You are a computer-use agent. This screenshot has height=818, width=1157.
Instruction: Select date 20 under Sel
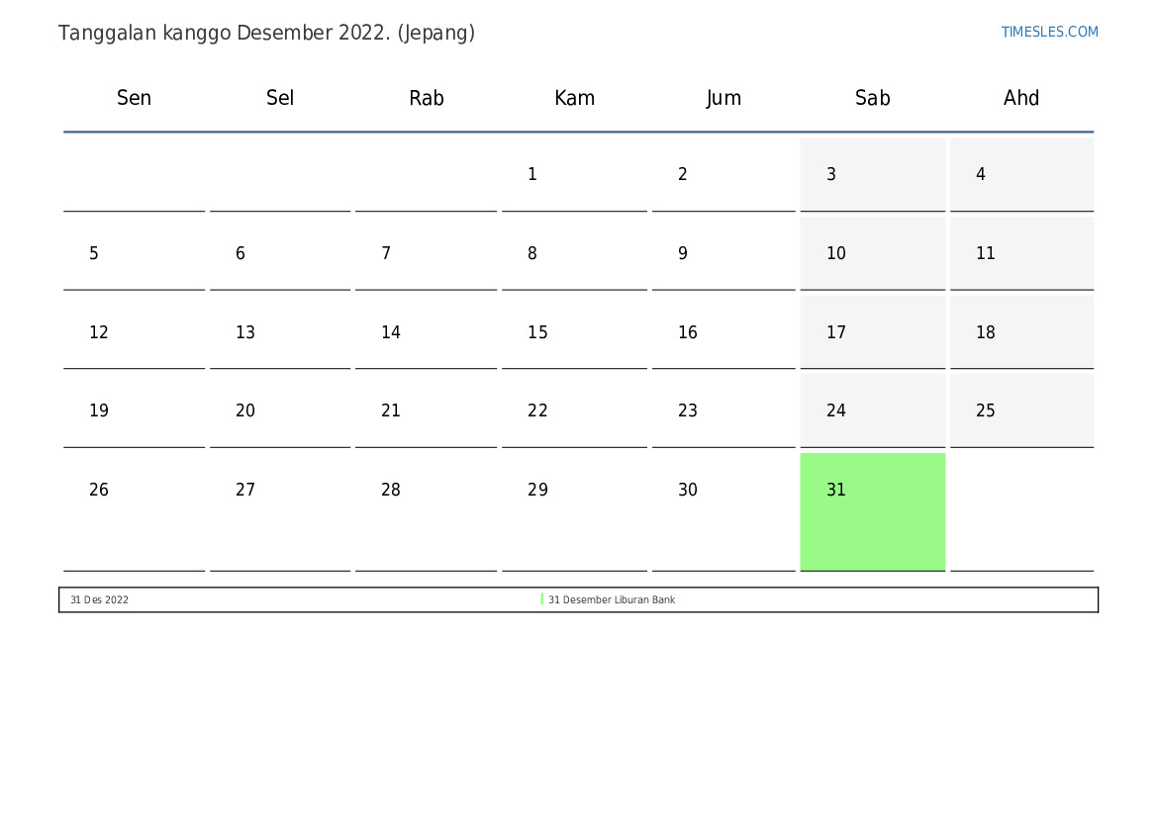[245, 410]
